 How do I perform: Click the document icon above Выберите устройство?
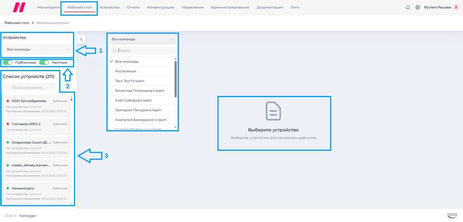click(x=273, y=111)
